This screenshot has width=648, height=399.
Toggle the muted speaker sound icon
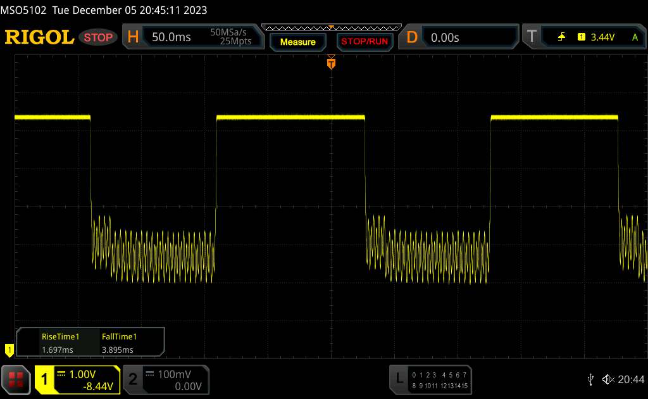[608, 379]
